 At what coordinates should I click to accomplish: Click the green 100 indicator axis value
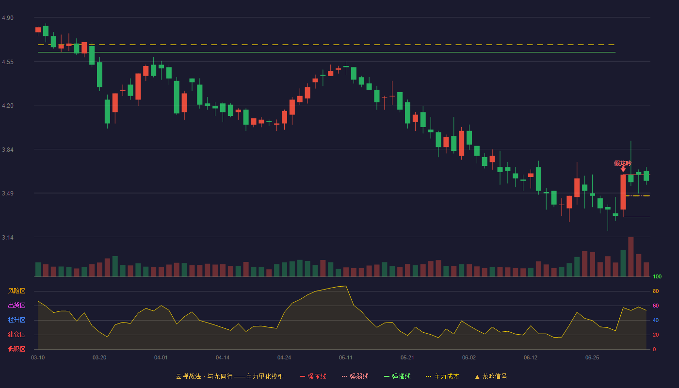click(657, 277)
